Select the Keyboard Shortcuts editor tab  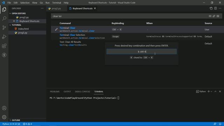click(83, 8)
